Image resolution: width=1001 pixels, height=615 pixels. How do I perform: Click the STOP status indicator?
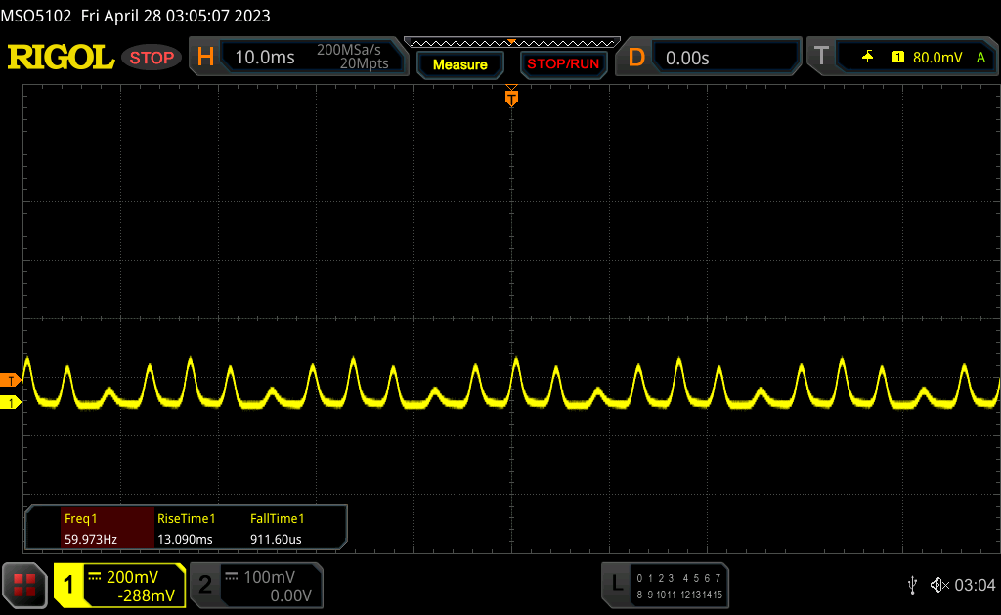point(152,58)
